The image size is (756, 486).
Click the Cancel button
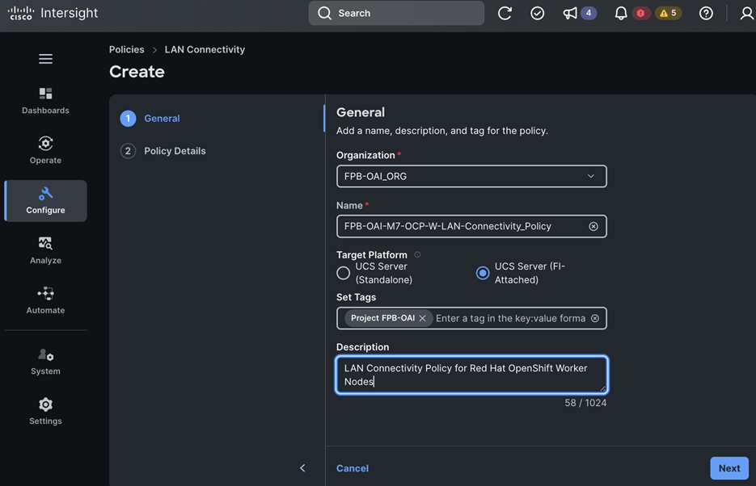[353, 468]
